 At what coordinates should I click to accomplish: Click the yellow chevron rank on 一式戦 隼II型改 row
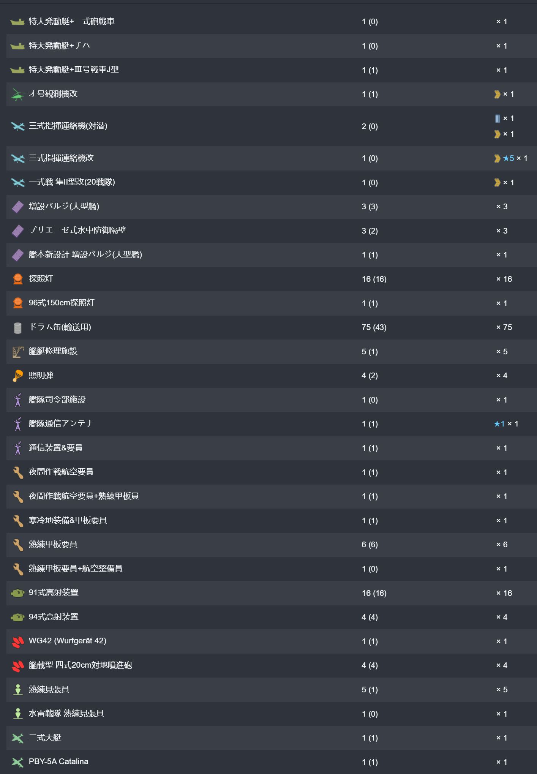(497, 183)
